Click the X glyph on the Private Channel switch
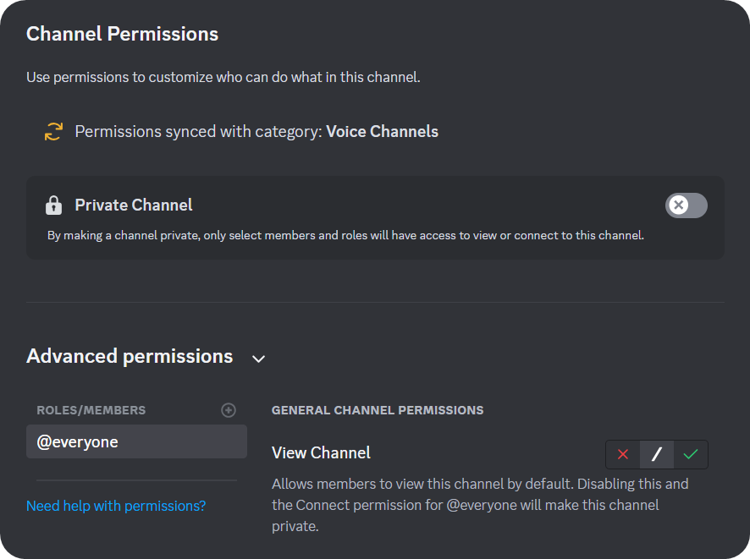Screen dimensions: 750x559 coord(677,206)
